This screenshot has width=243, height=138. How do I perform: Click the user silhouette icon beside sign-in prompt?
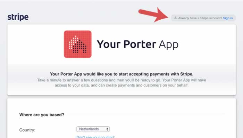click(x=175, y=18)
